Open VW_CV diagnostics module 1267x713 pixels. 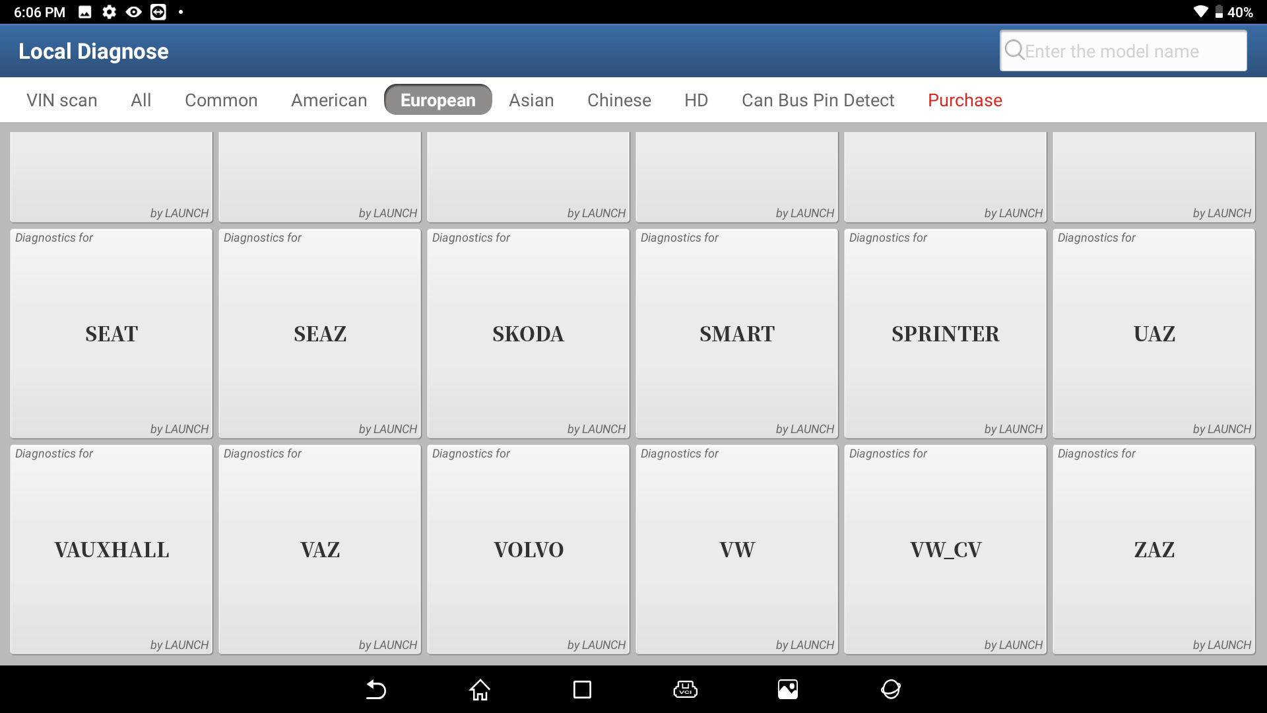tap(945, 549)
